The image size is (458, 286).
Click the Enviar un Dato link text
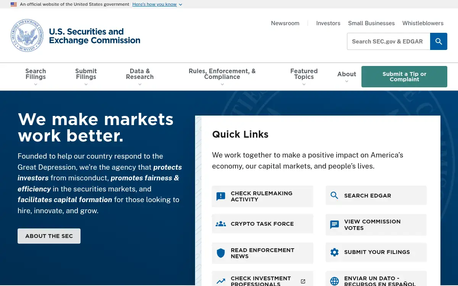pos(380,281)
